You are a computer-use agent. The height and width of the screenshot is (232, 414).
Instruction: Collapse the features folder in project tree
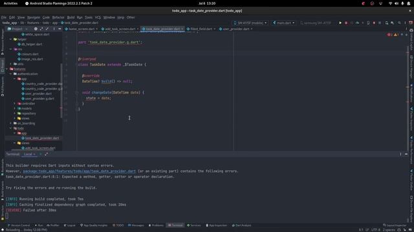coord(7,69)
